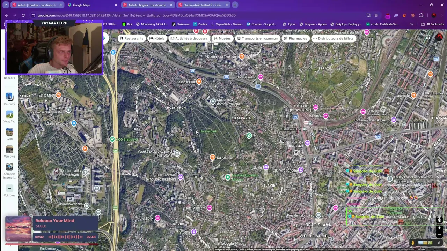Show Pharmacies on the map
The width and height of the screenshot is (447, 251).
tap(295, 38)
